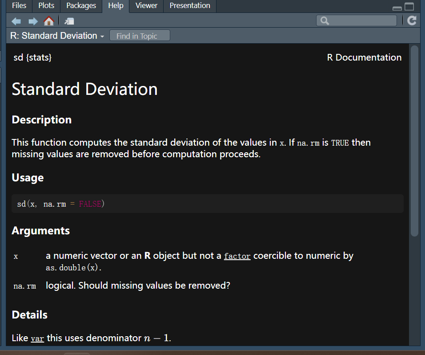This screenshot has width=425, height=355.
Task: Switch to the Plots tab
Action: [x=46, y=6]
